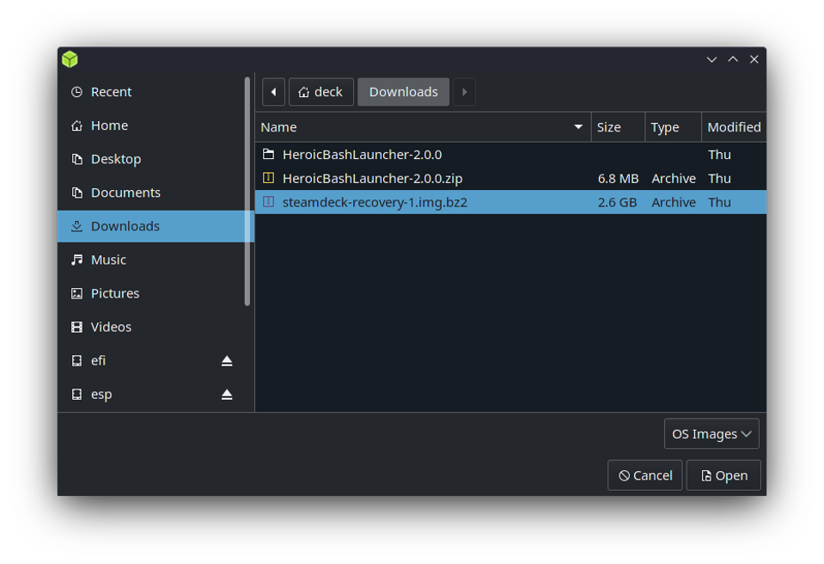Click back arrow in path bar
Image resolution: width=824 pixels, height=564 pixels.
(x=274, y=92)
